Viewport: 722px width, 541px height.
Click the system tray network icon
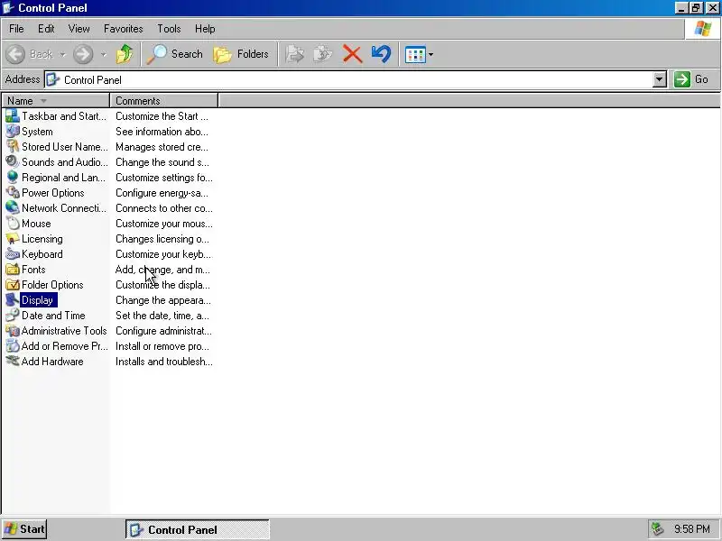point(657,529)
